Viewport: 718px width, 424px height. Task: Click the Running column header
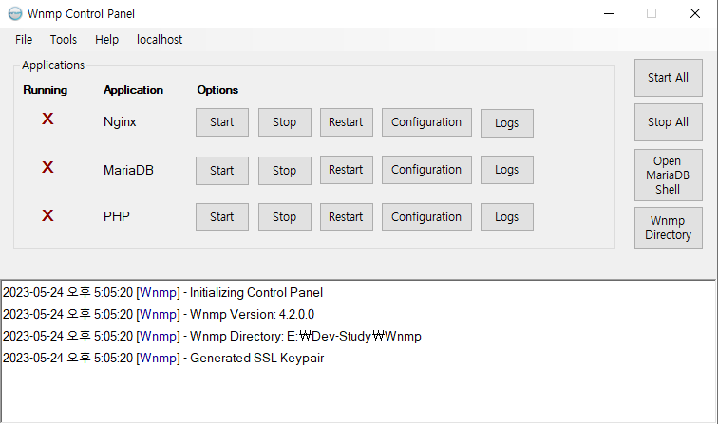tap(46, 90)
